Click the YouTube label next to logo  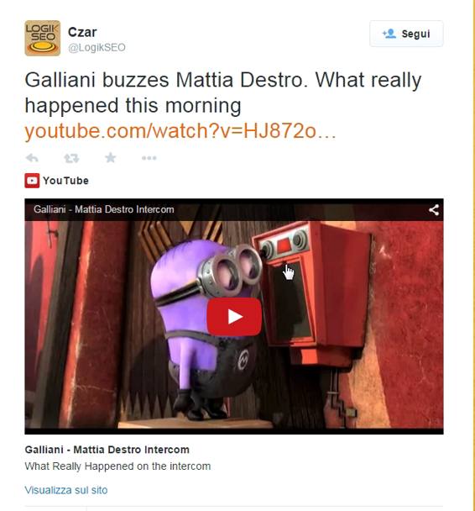(65, 181)
